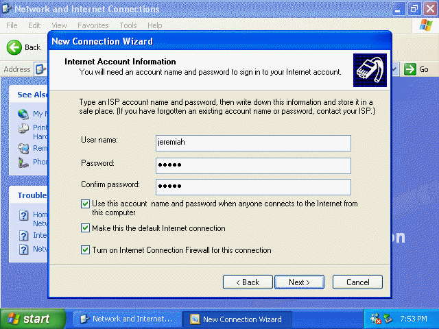Click the Network Diagnostics help icon

tap(24, 249)
